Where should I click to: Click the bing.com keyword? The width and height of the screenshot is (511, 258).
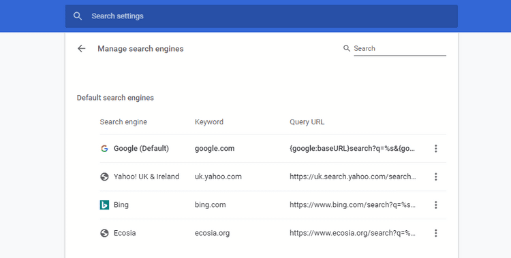pyautogui.click(x=211, y=205)
